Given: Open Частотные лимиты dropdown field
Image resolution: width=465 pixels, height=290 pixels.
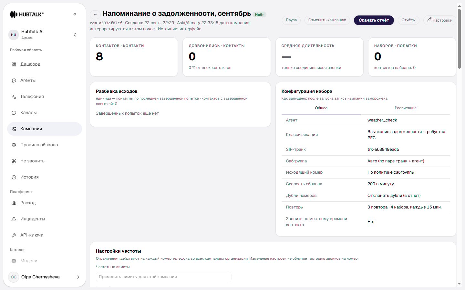Looking at the screenshot, I should pyautogui.click(x=163, y=277).
